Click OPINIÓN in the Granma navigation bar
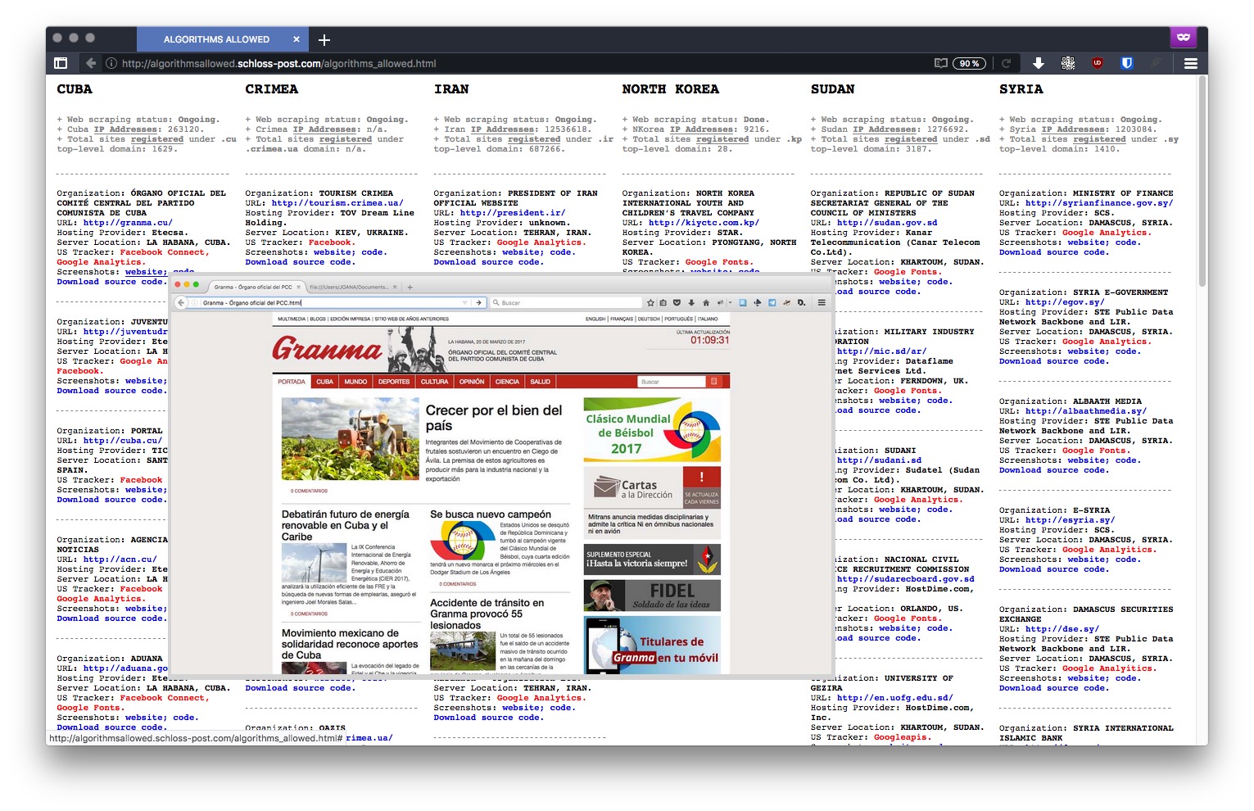The width and height of the screenshot is (1254, 811). pyautogui.click(x=473, y=382)
